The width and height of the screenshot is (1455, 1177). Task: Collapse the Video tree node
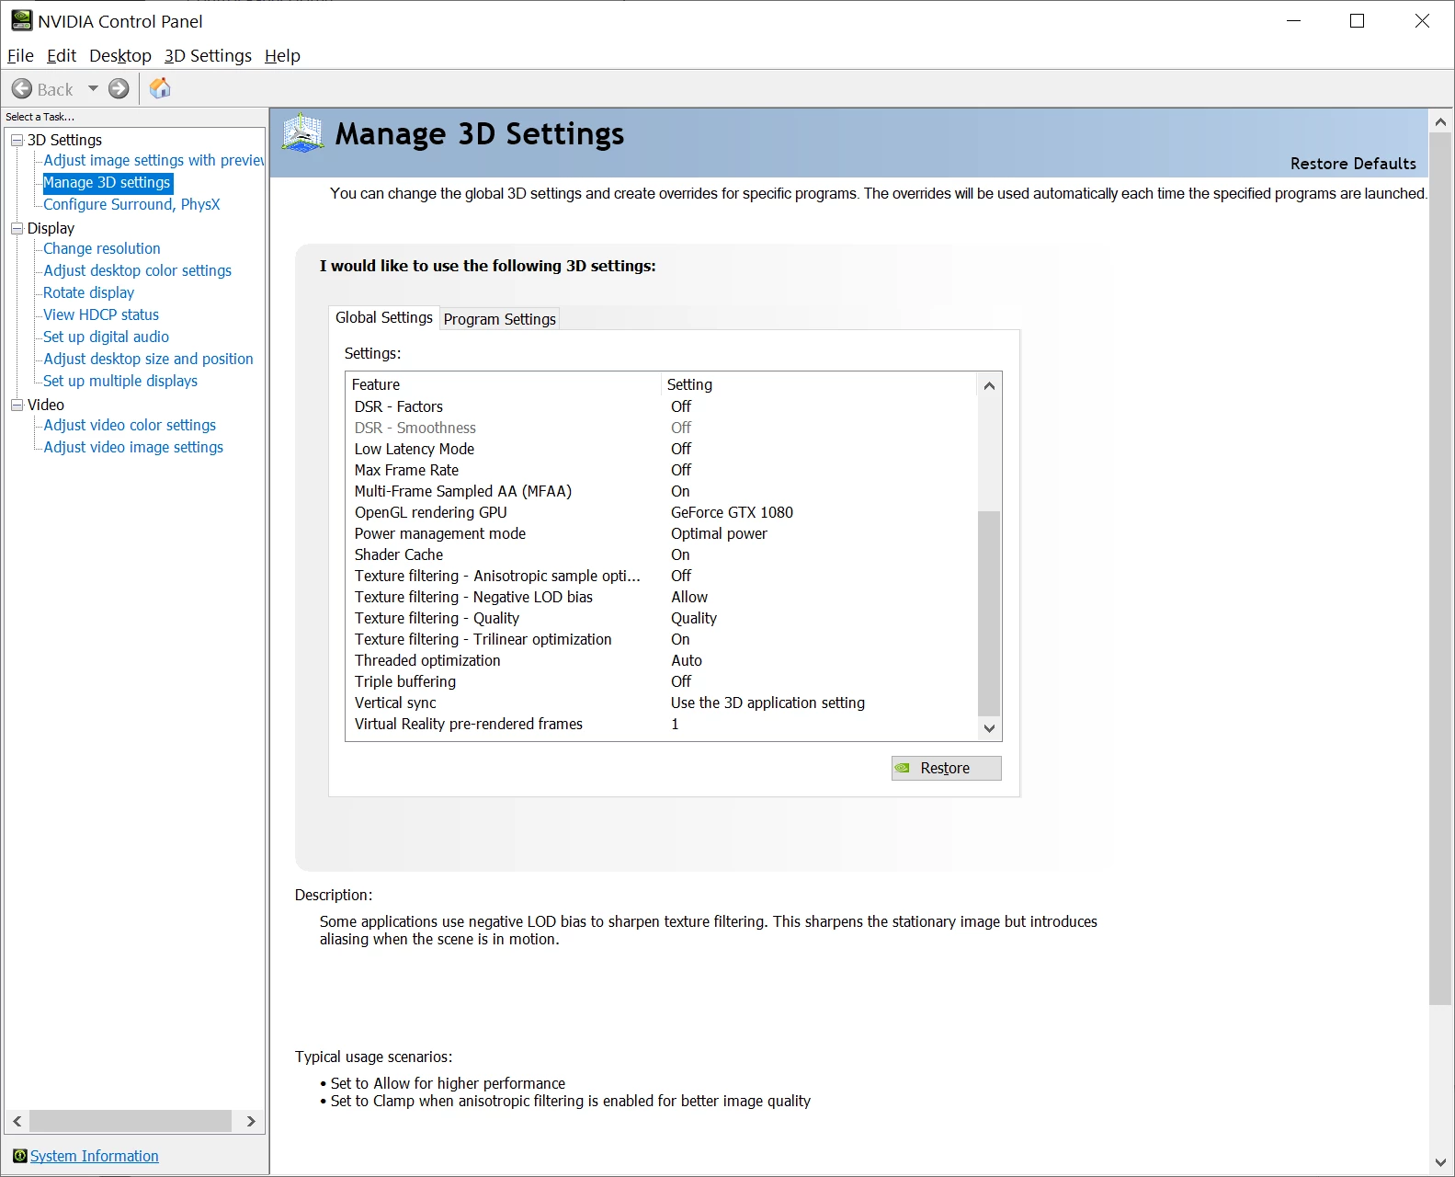click(17, 405)
